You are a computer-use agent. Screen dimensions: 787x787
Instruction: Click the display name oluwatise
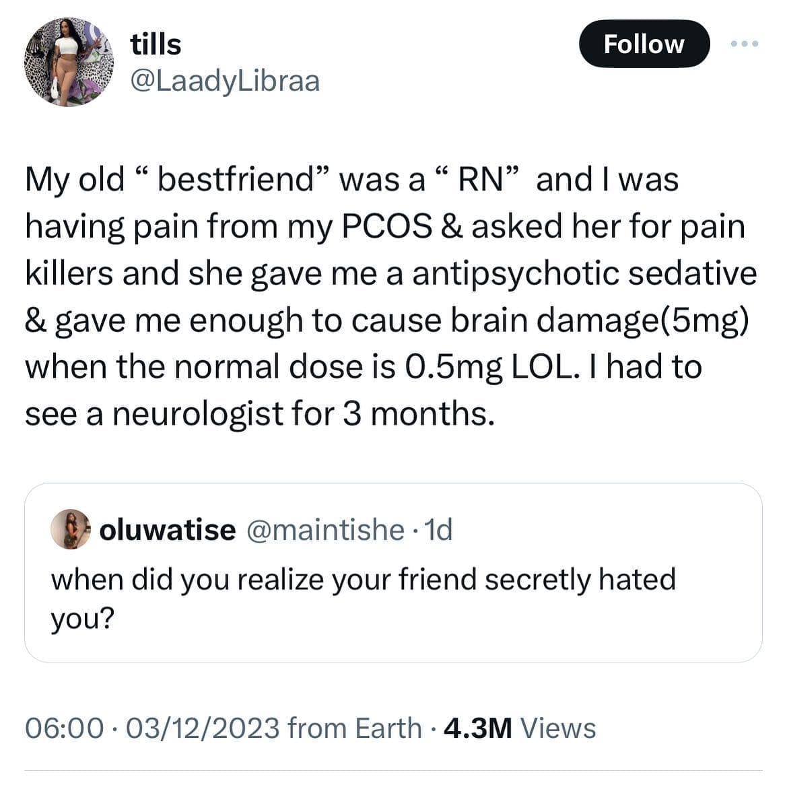click(x=166, y=530)
